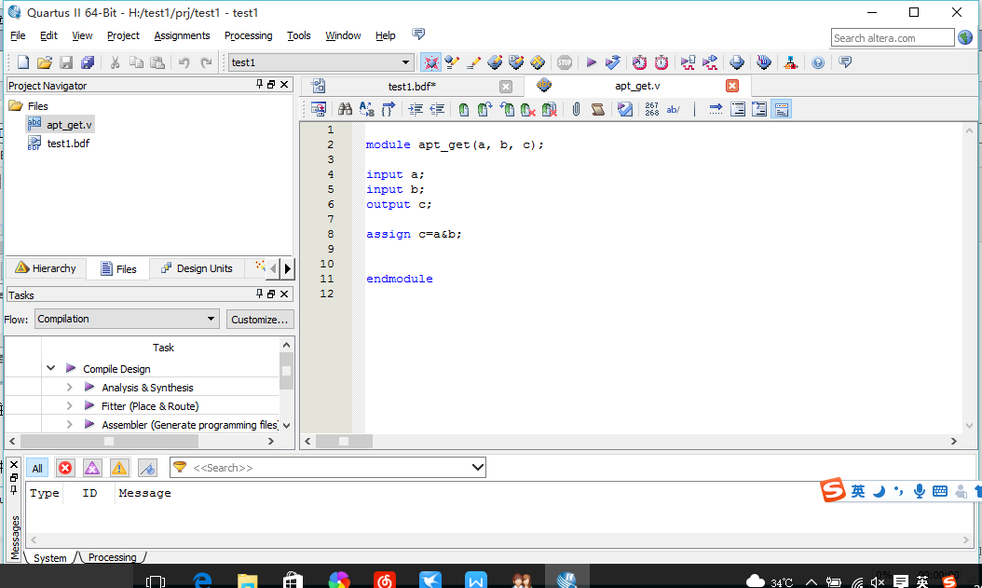Open the Tools menu
Image resolution: width=982 pixels, height=588 pixels.
pyautogui.click(x=299, y=35)
